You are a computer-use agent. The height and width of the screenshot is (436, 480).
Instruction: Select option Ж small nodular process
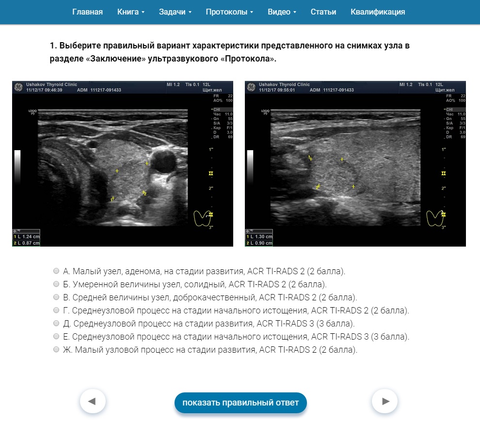pos(56,349)
